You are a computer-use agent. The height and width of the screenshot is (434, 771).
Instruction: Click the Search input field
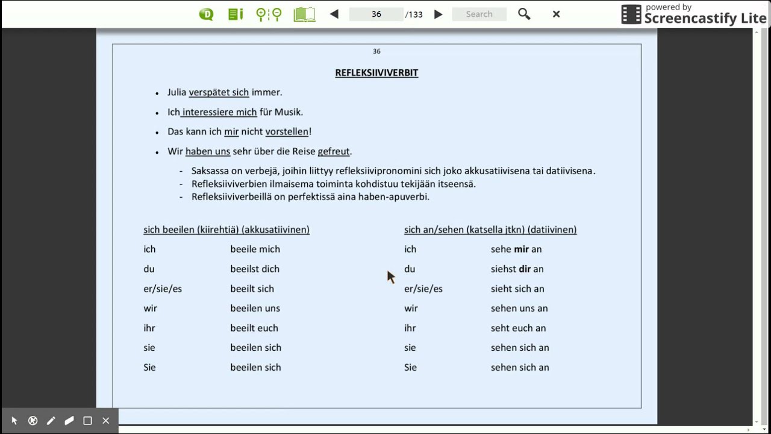tap(479, 14)
